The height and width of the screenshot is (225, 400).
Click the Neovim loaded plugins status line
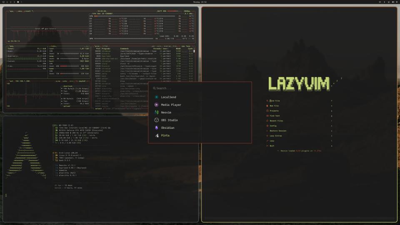click(299, 151)
